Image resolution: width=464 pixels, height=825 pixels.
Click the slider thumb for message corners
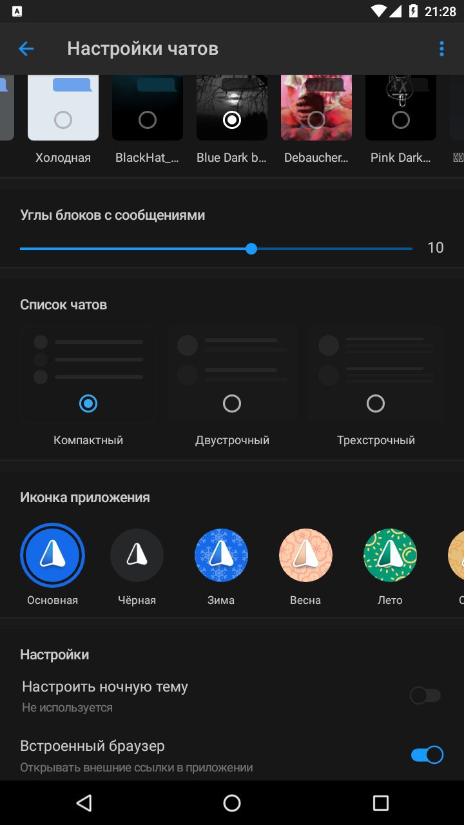251,249
